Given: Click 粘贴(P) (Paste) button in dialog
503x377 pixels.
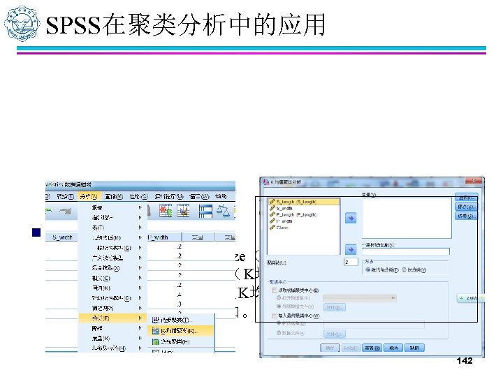Looking at the screenshot, I should (350, 348).
